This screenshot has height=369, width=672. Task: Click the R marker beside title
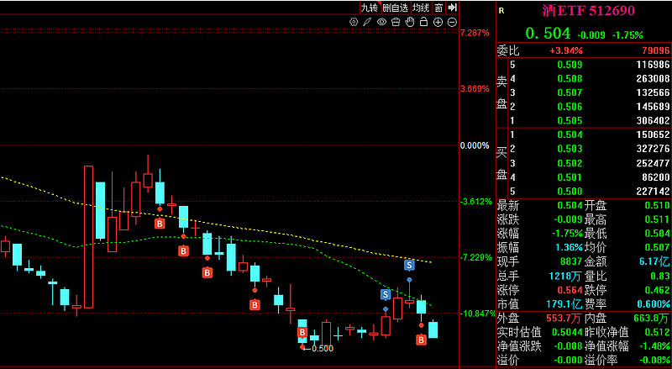tap(501, 11)
